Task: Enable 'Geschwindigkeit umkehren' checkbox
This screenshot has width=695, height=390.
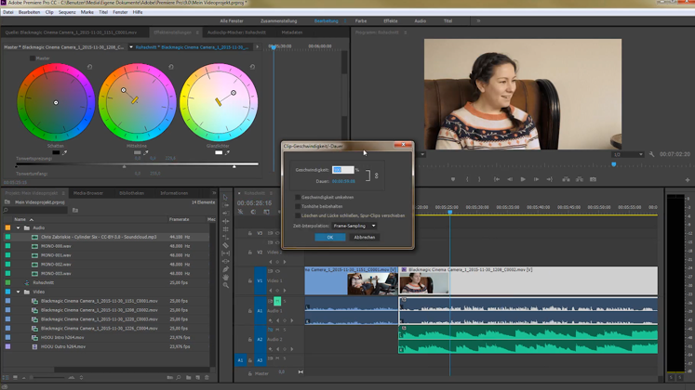Action: (x=298, y=197)
